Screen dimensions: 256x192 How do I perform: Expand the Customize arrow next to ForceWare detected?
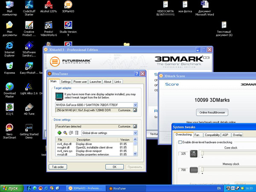click(135, 127)
